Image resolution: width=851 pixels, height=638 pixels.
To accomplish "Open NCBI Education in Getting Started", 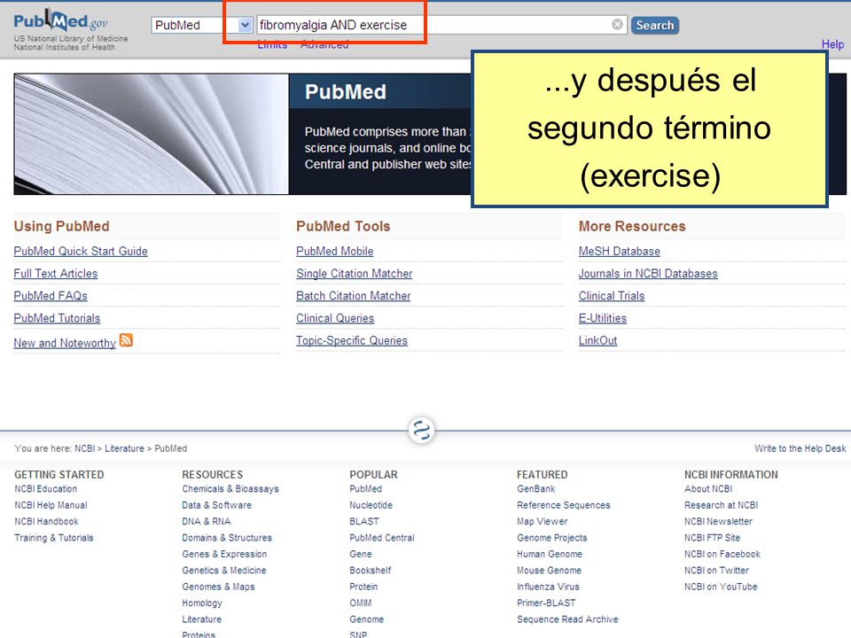I will (x=45, y=489).
